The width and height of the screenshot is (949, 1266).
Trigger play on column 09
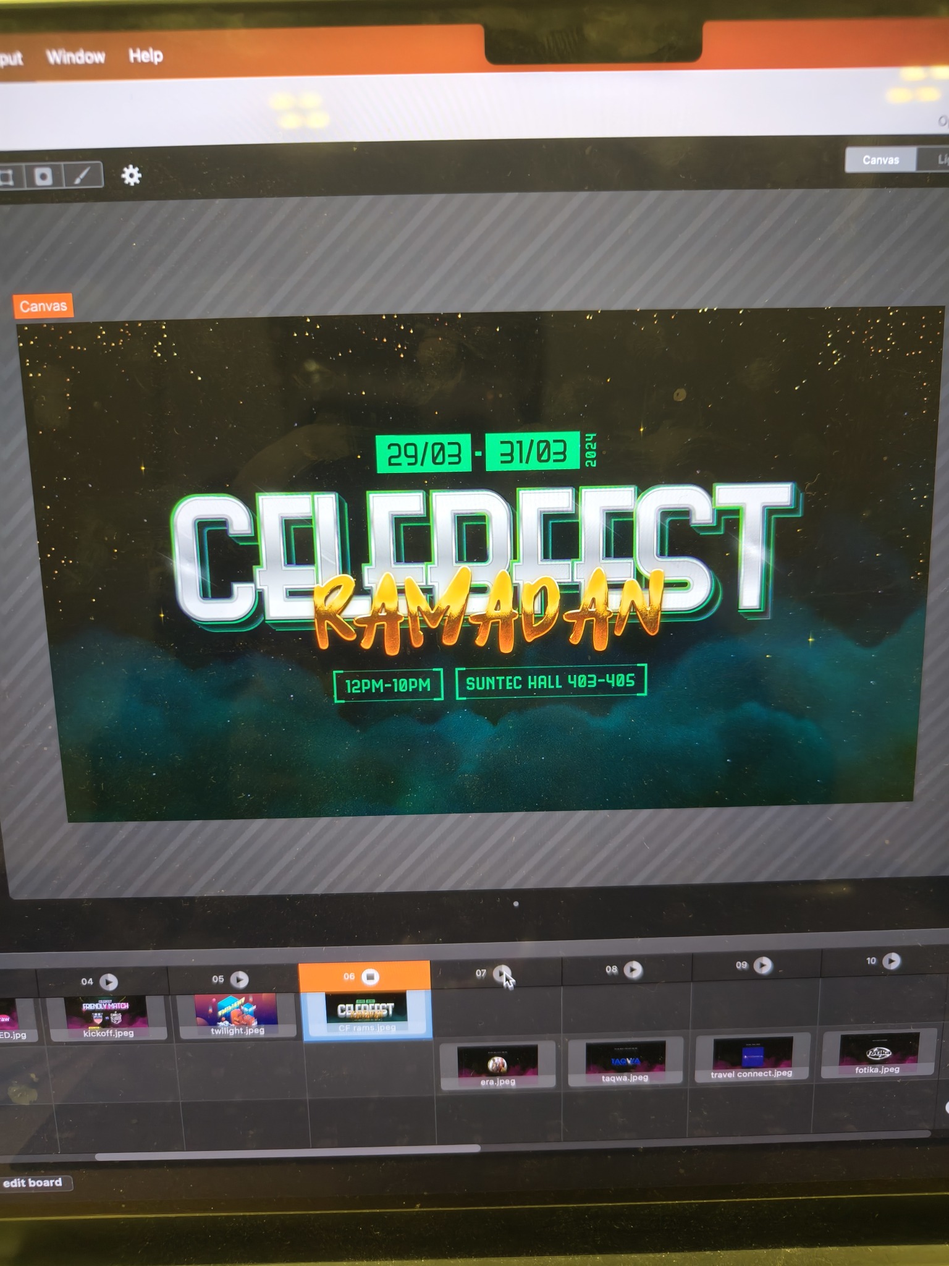[763, 965]
